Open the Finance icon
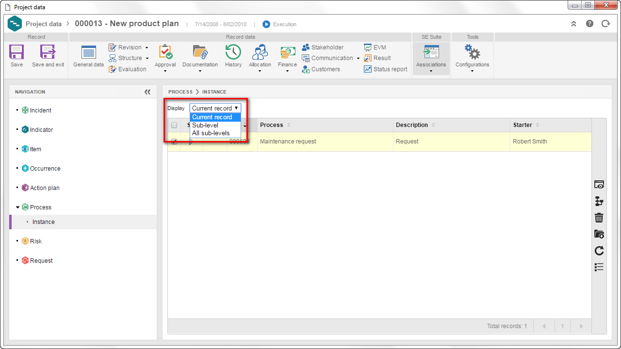Screen dimensions: 621x349 287,52
